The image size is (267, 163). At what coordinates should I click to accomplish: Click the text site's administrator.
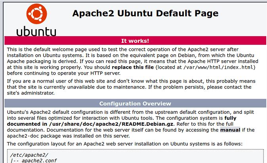tap(31, 93)
